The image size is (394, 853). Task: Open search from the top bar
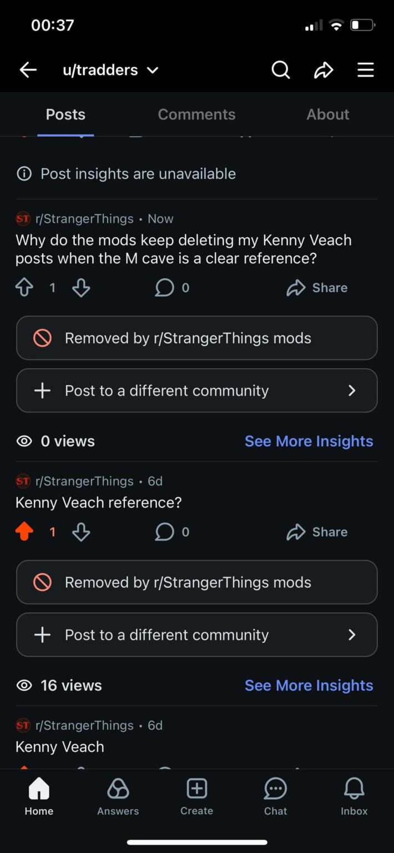tap(281, 69)
